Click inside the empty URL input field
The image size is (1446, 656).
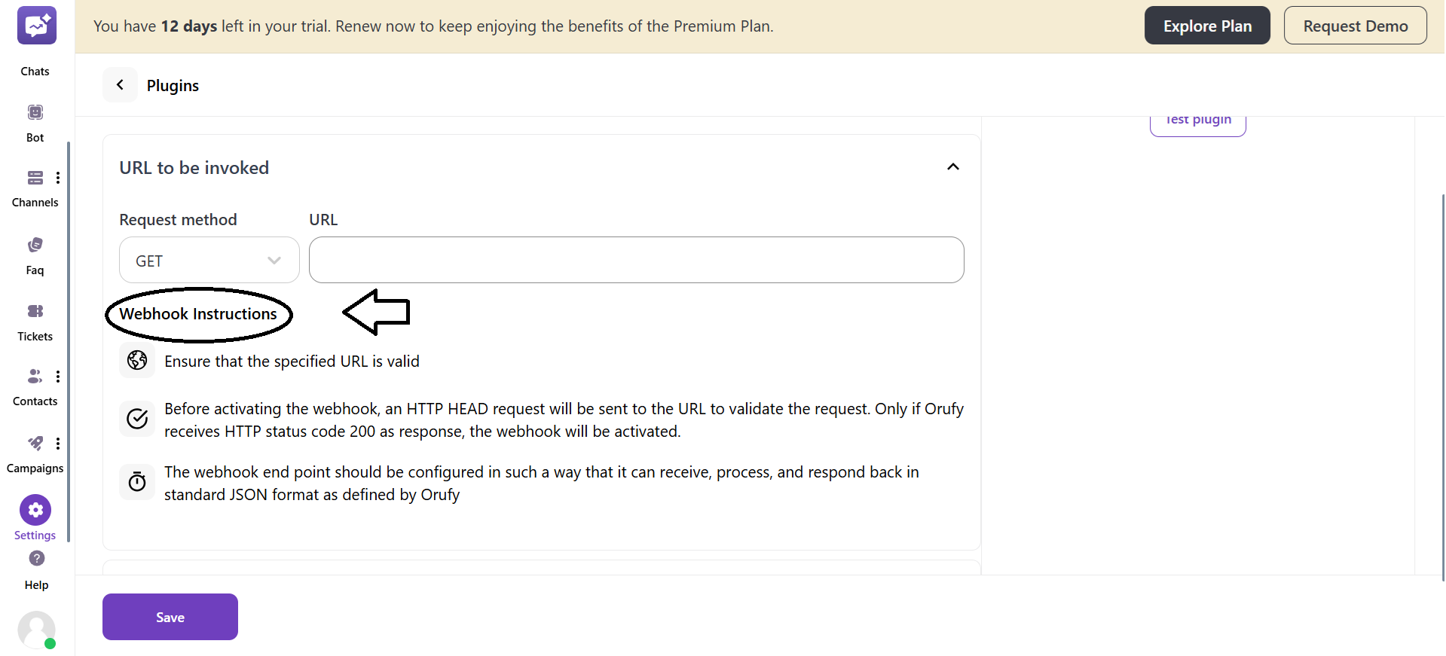pos(635,259)
